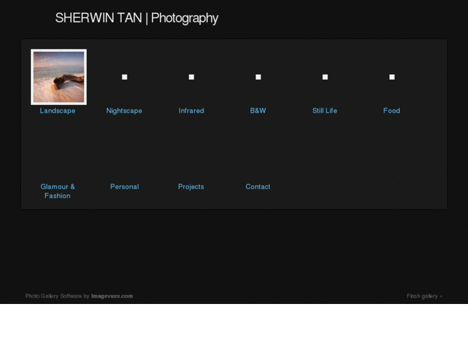The width and height of the screenshot is (468, 351).
Task: Go to the Still Life gallery
Action: [x=324, y=111]
